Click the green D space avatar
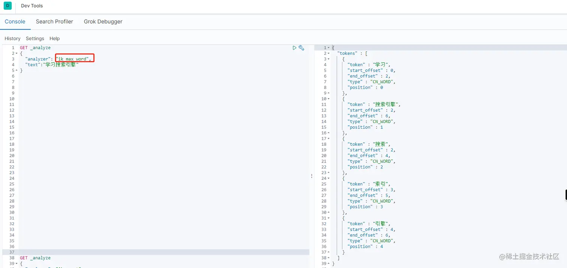 (7, 6)
